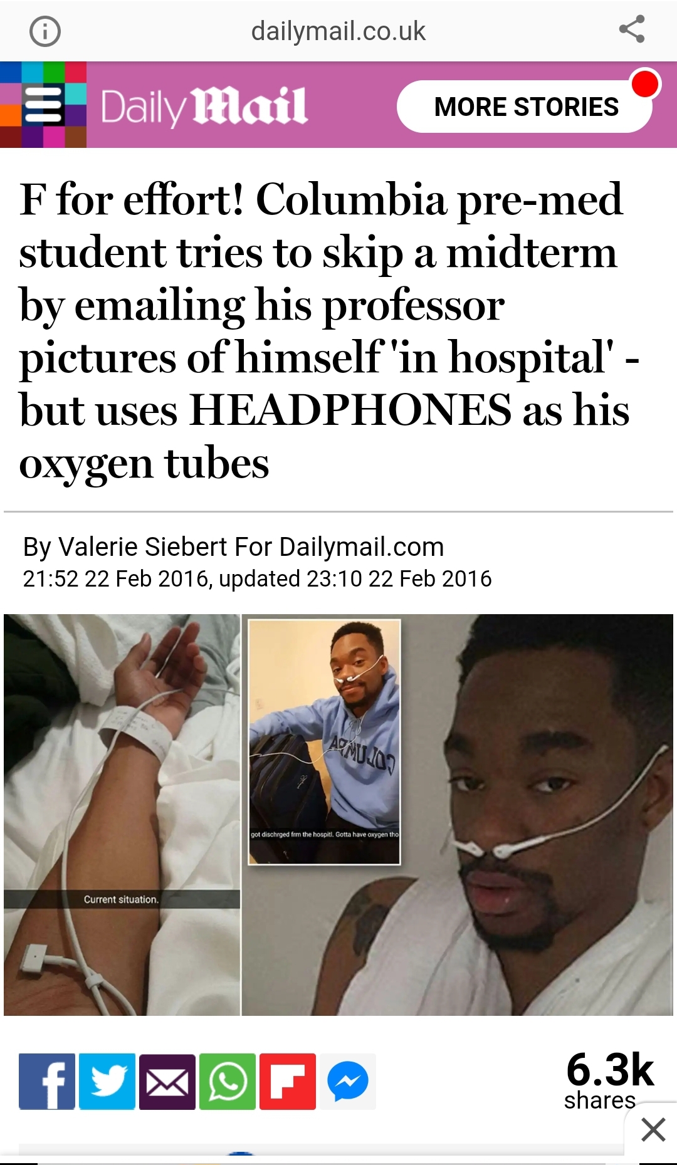This screenshot has width=677, height=1165.
Task: Click the article headline text
Action: (x=329, y=331)
